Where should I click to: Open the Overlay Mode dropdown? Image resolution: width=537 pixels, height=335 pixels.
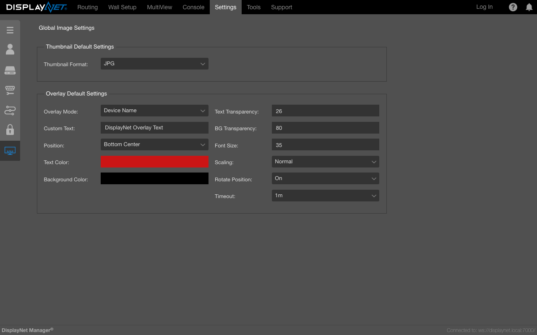[154, 111]
